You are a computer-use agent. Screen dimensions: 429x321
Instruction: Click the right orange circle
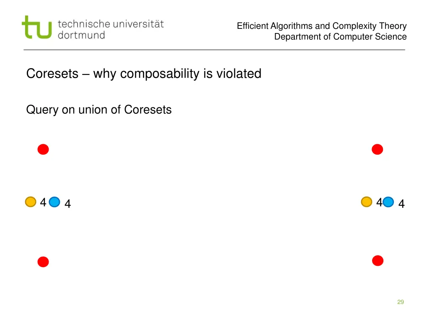(x=366, y=202)
